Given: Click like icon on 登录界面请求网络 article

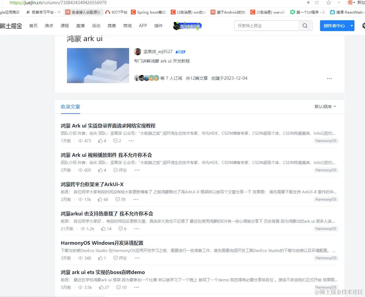Looking at the screenshot, I should (x=100, y=141).
